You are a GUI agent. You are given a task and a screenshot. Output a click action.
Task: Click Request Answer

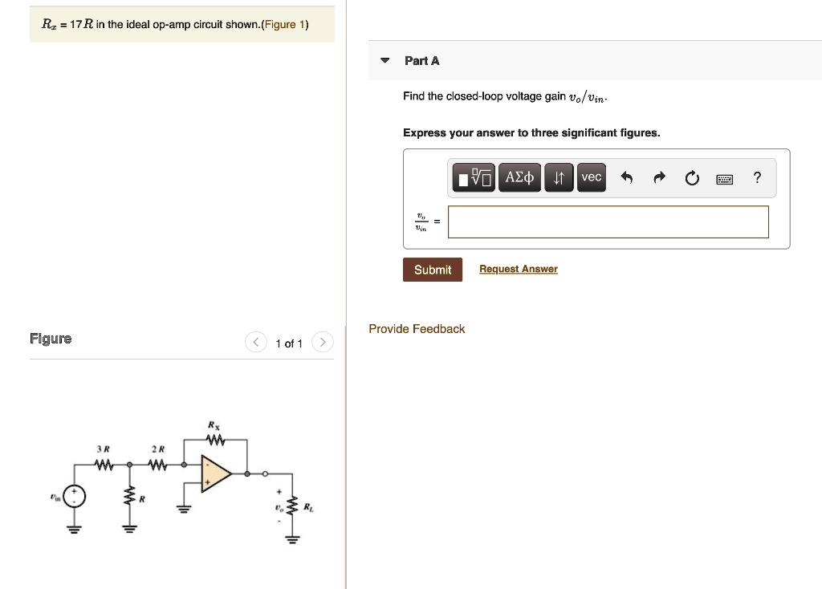coord(518,269)
